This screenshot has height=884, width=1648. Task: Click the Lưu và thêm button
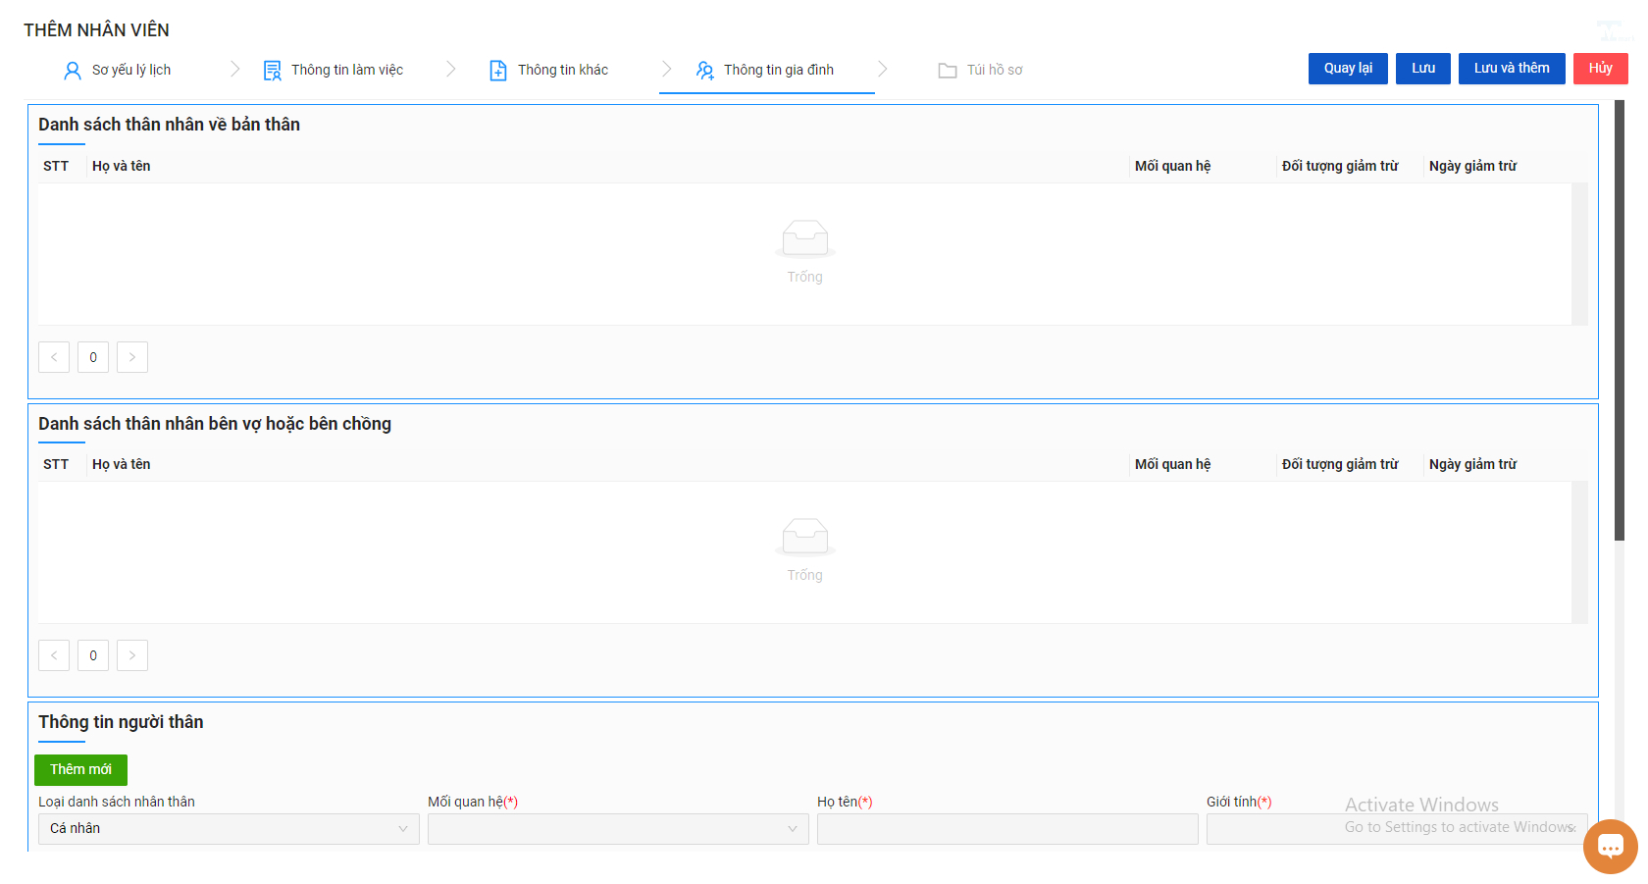1512,69
